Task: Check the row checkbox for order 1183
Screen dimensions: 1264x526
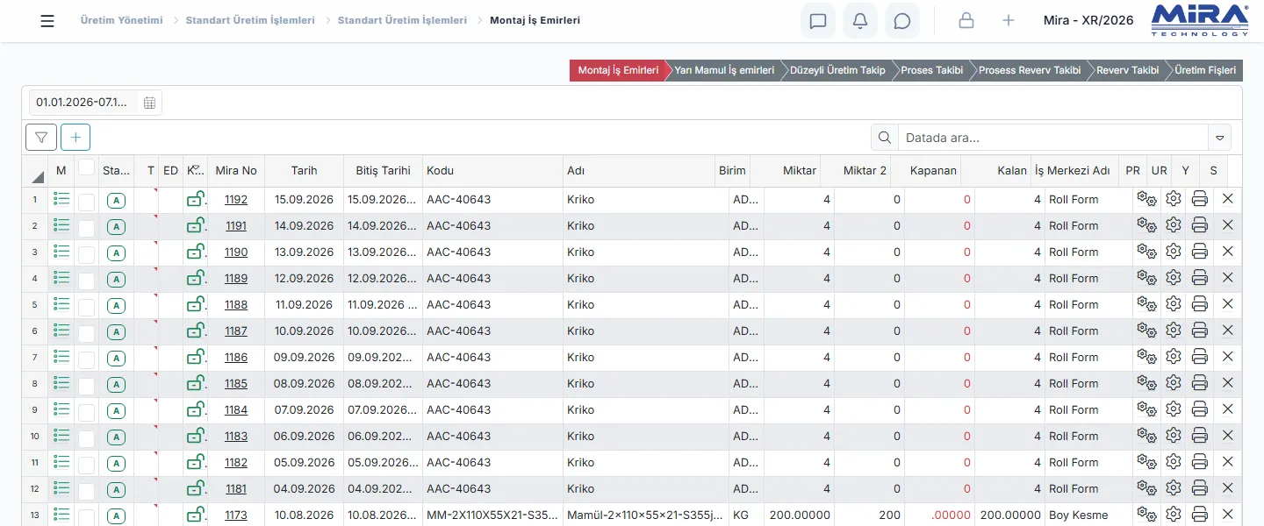Action: 86,438
